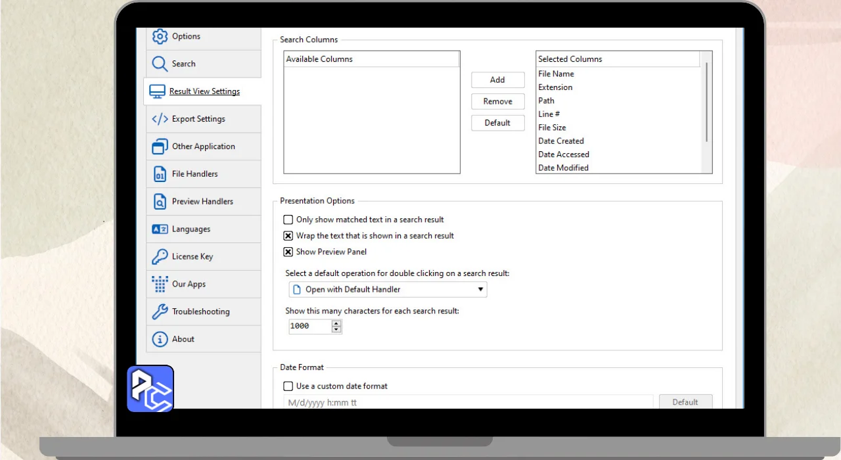This screenshot has height=460, width=841.
Task: Click the Selected Columns list scrollbar
Action: 707,102
